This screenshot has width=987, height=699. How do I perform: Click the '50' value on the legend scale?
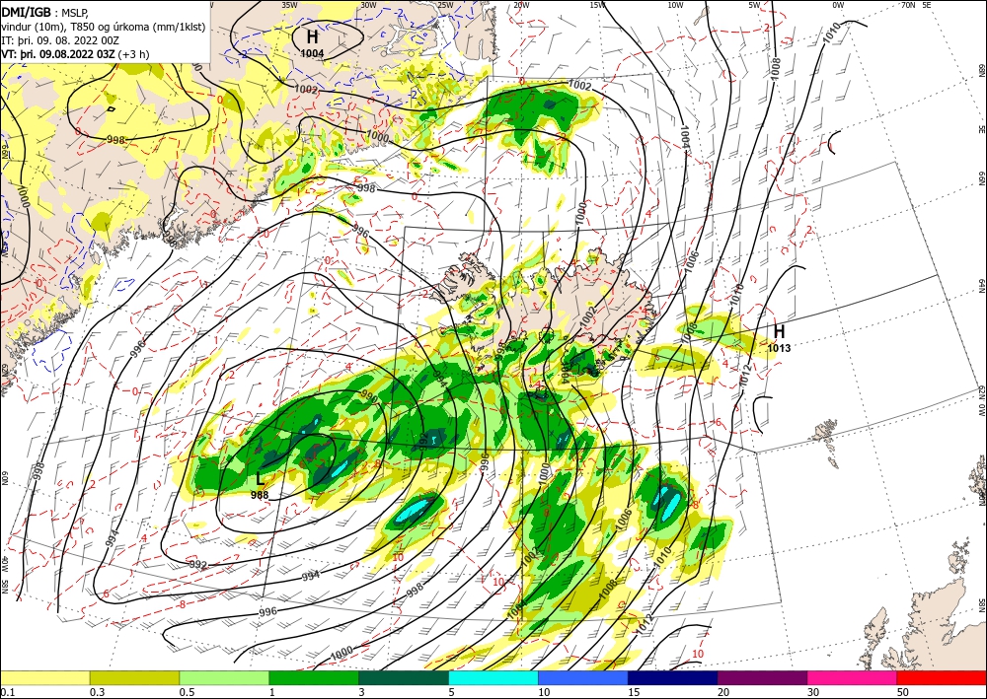(x=903, y=692)
